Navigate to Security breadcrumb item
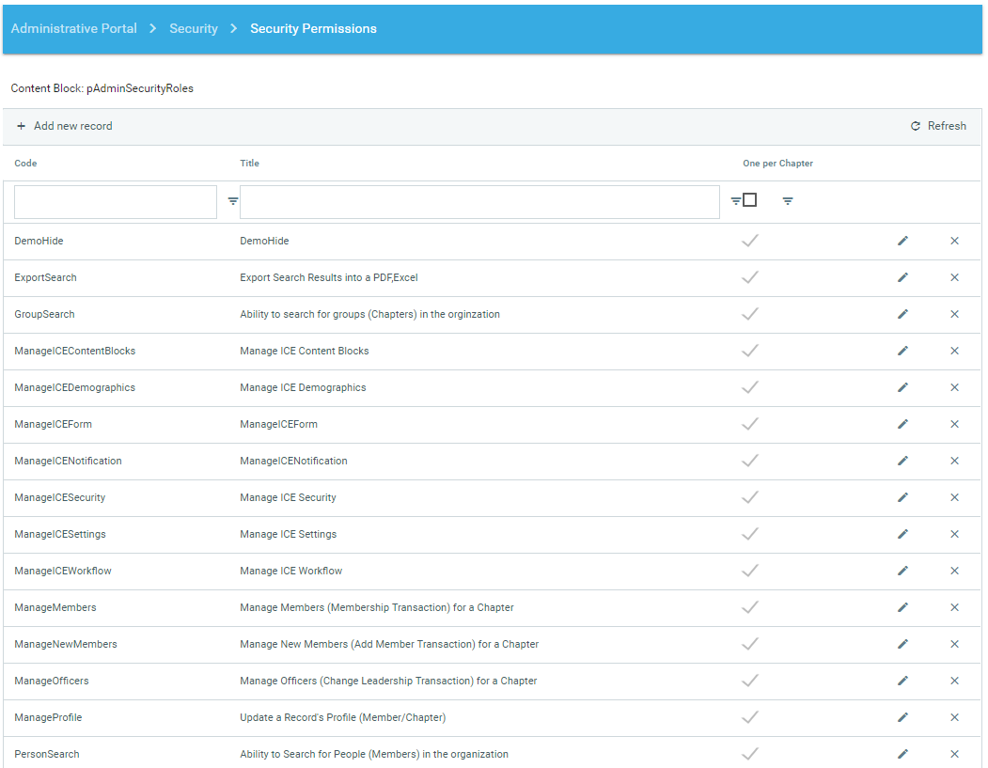Viewport: 988px width, 768px height. click(x=194, y=28)
